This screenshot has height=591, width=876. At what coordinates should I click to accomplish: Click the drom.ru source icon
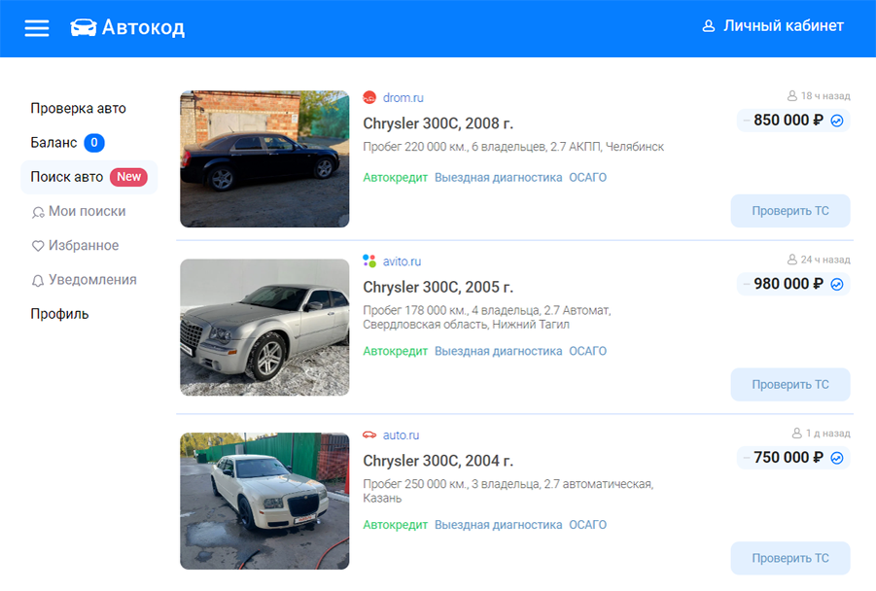tap(369, 98)
